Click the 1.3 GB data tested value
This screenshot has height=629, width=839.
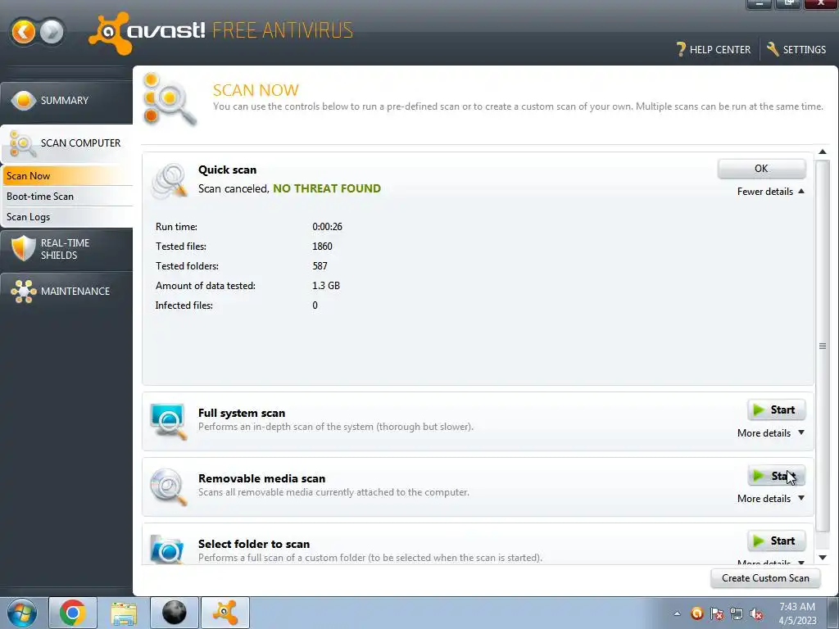326,286
